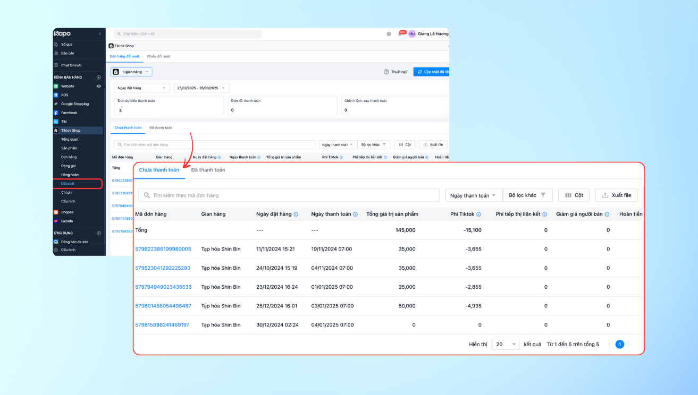Click the small Xuất file button in background window
The image size is (698, 395).
[x=433, y=144]
